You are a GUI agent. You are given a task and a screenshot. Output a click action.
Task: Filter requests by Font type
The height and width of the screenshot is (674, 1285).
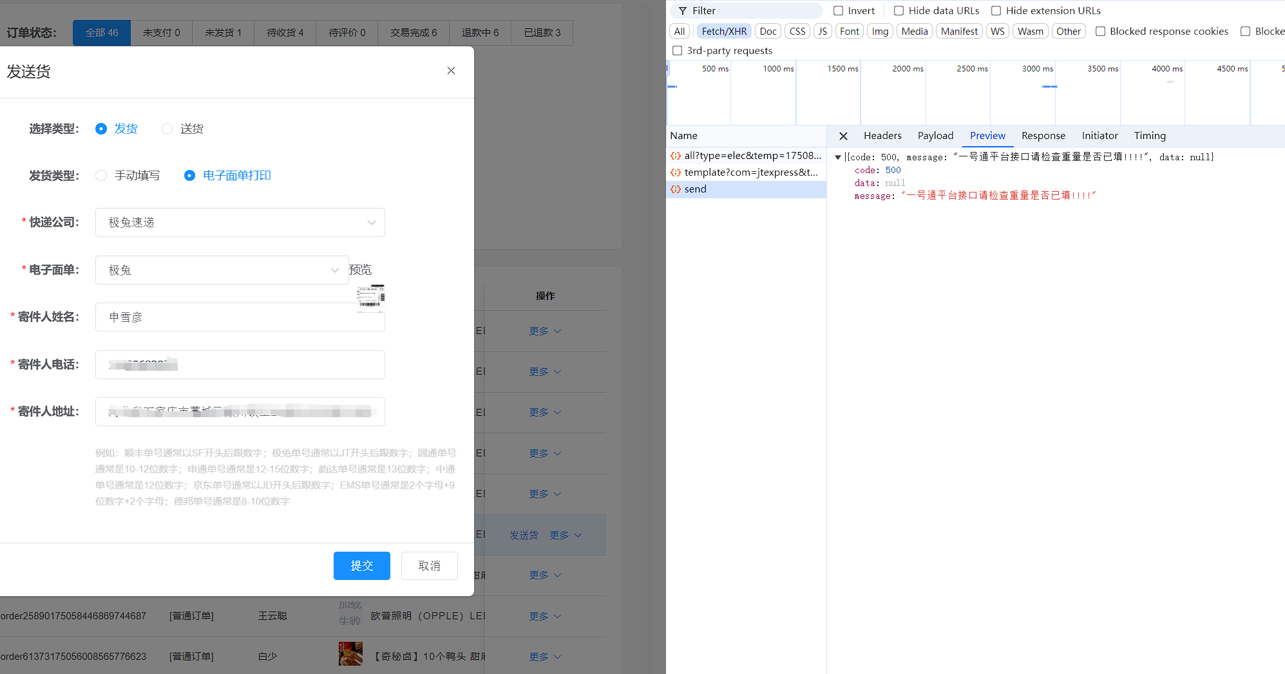(850, 32)
